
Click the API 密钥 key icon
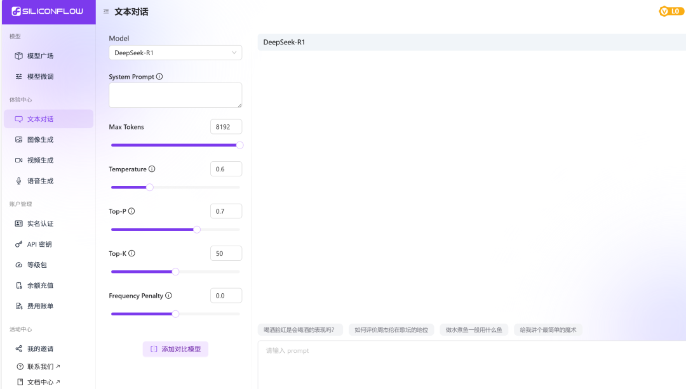pos(18,244)
